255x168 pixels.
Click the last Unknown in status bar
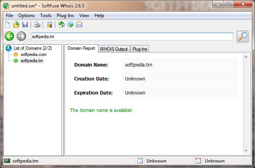pyautogui.click(x=215, y=161)
